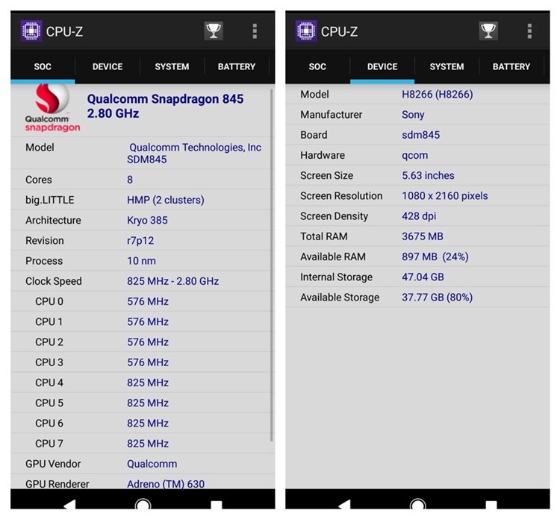Tap the CPU-Z app icon in left screen
The width and height of the screenshot is (560, 519).
[31, 31]
